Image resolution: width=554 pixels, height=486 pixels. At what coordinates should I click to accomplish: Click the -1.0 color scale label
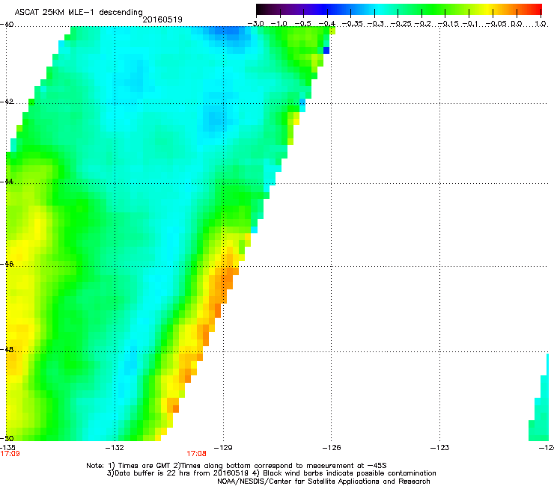pyautogui.click(x=279, y=24)
